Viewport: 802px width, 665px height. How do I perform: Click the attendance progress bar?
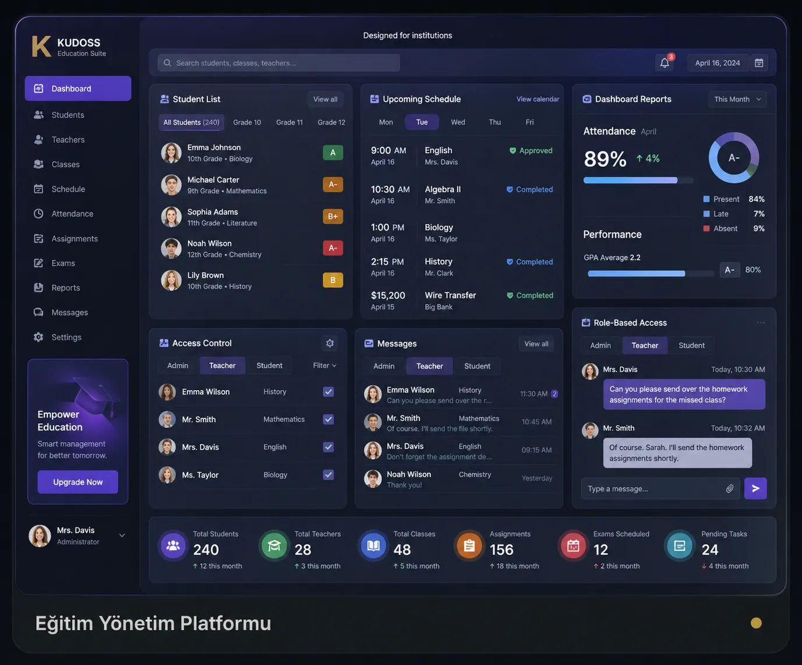[638, 181]
